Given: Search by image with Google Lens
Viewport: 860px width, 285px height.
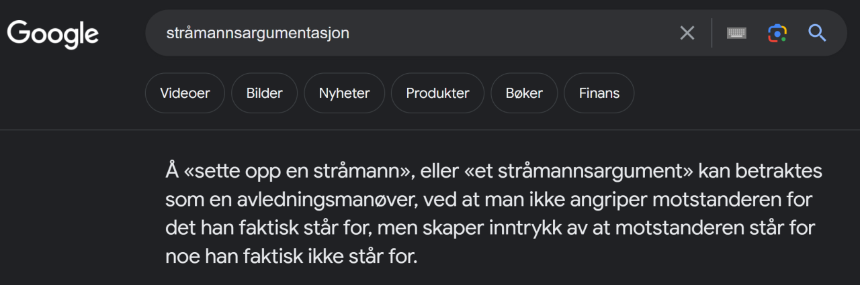Looking at the screenshot, I should pyautogui.click(x=777, y=33).
